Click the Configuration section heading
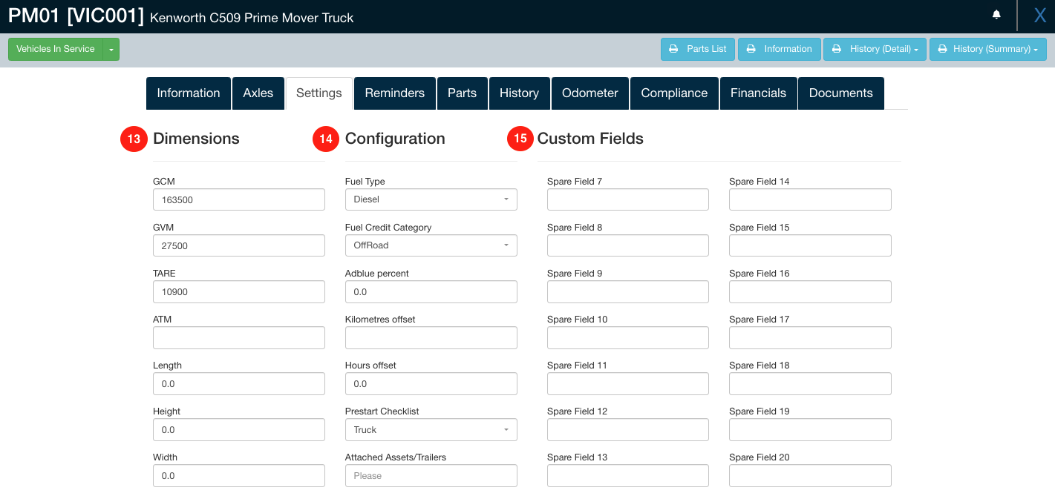This screenshot has height=496, width=1055. pyautogui.click(x=395, y=139)
